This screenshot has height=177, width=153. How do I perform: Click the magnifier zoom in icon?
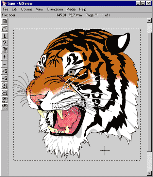click(x=5, y=85)
